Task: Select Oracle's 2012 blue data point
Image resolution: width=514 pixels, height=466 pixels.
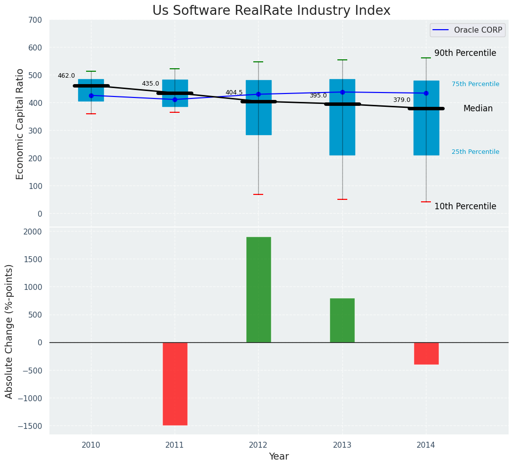Action: click(258, 94)
